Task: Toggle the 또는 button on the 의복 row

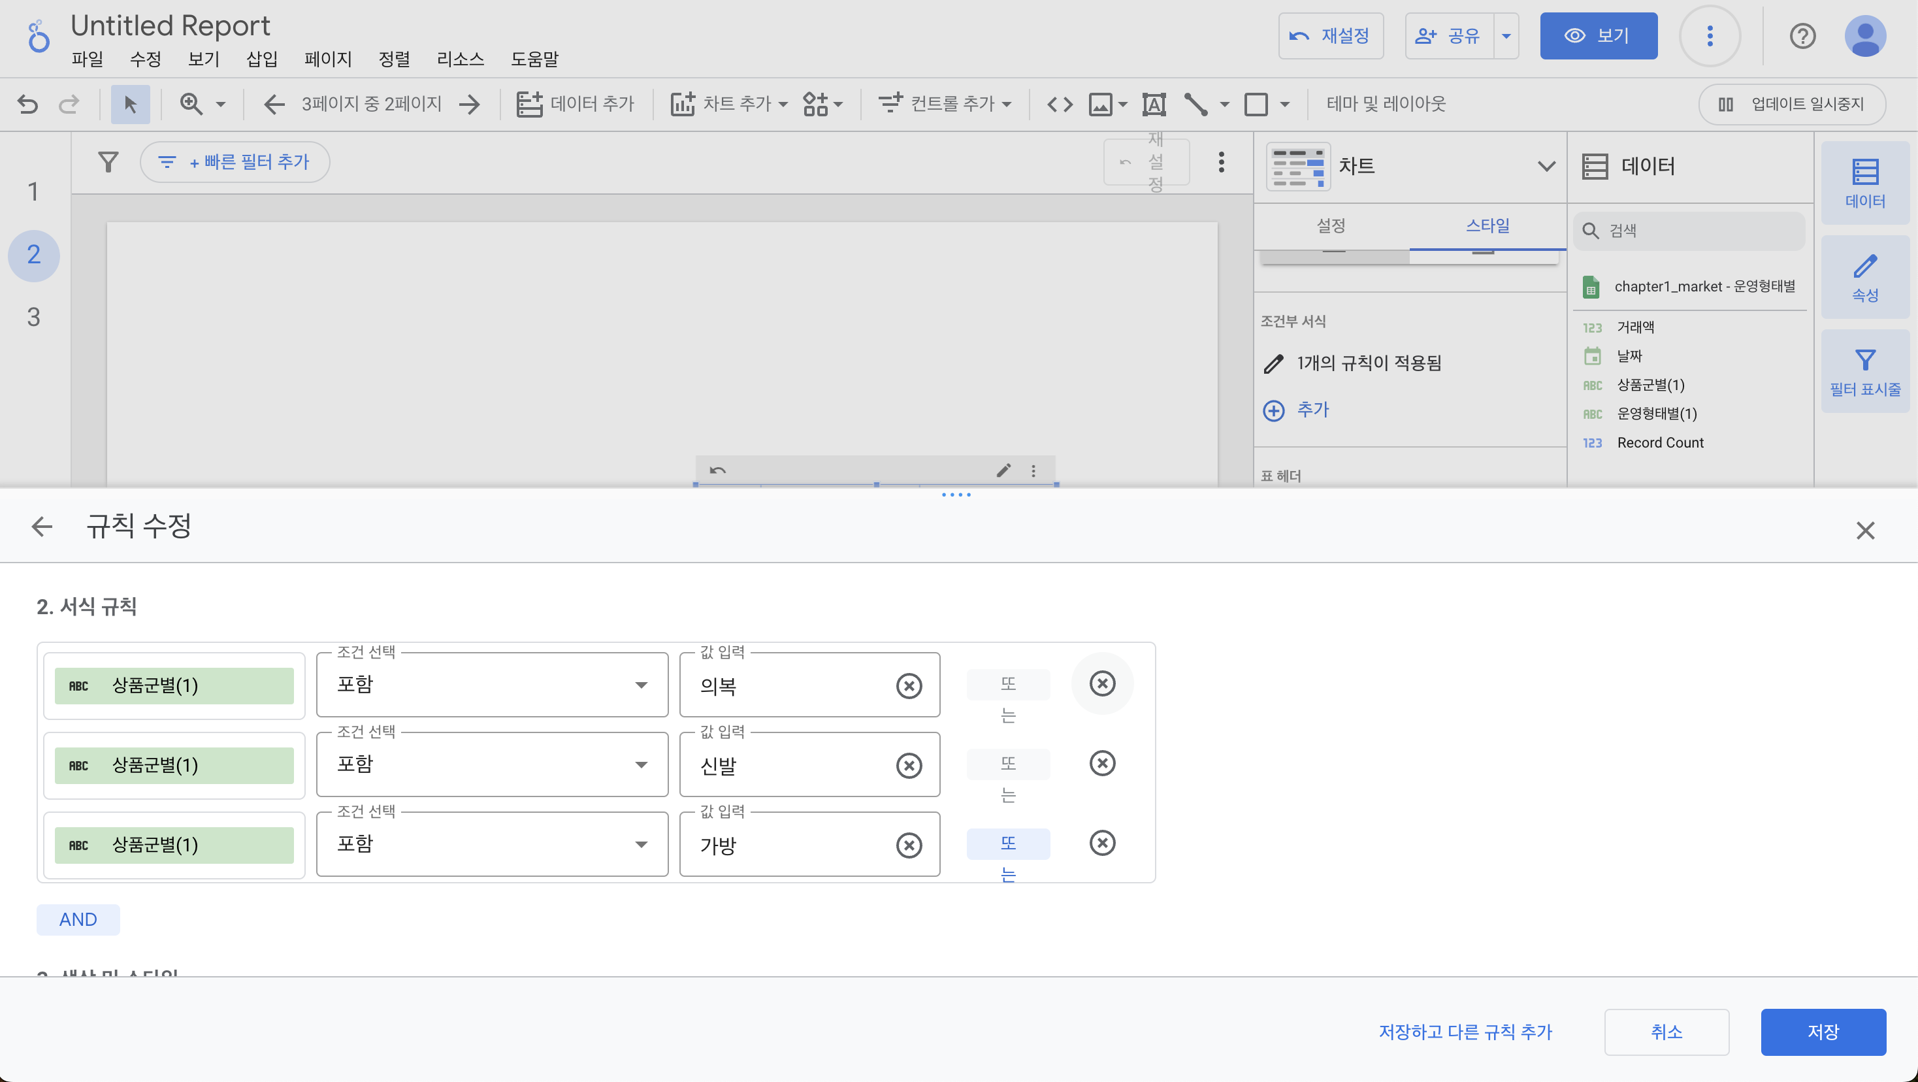Action: 1007,684
